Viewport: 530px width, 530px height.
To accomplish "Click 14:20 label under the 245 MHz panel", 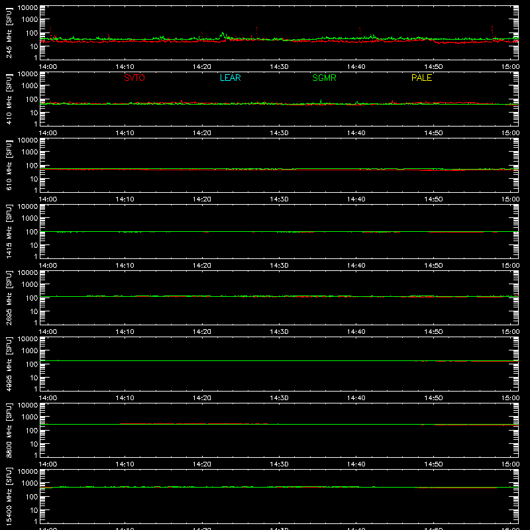I will [x=202, y=67].
